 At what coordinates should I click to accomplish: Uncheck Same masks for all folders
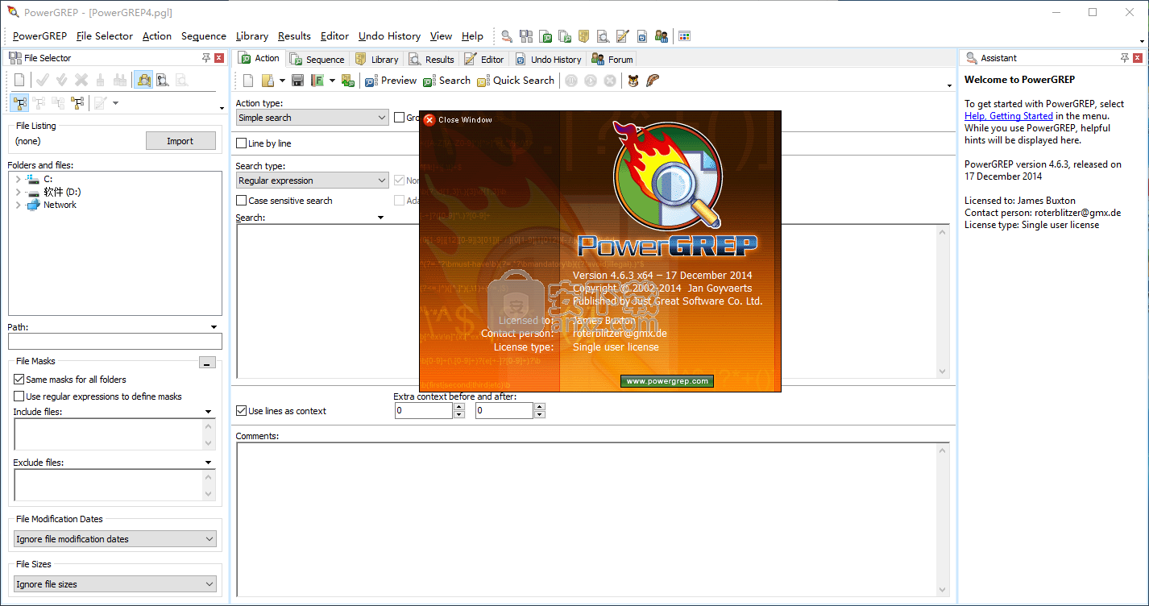tap(19, 380)
